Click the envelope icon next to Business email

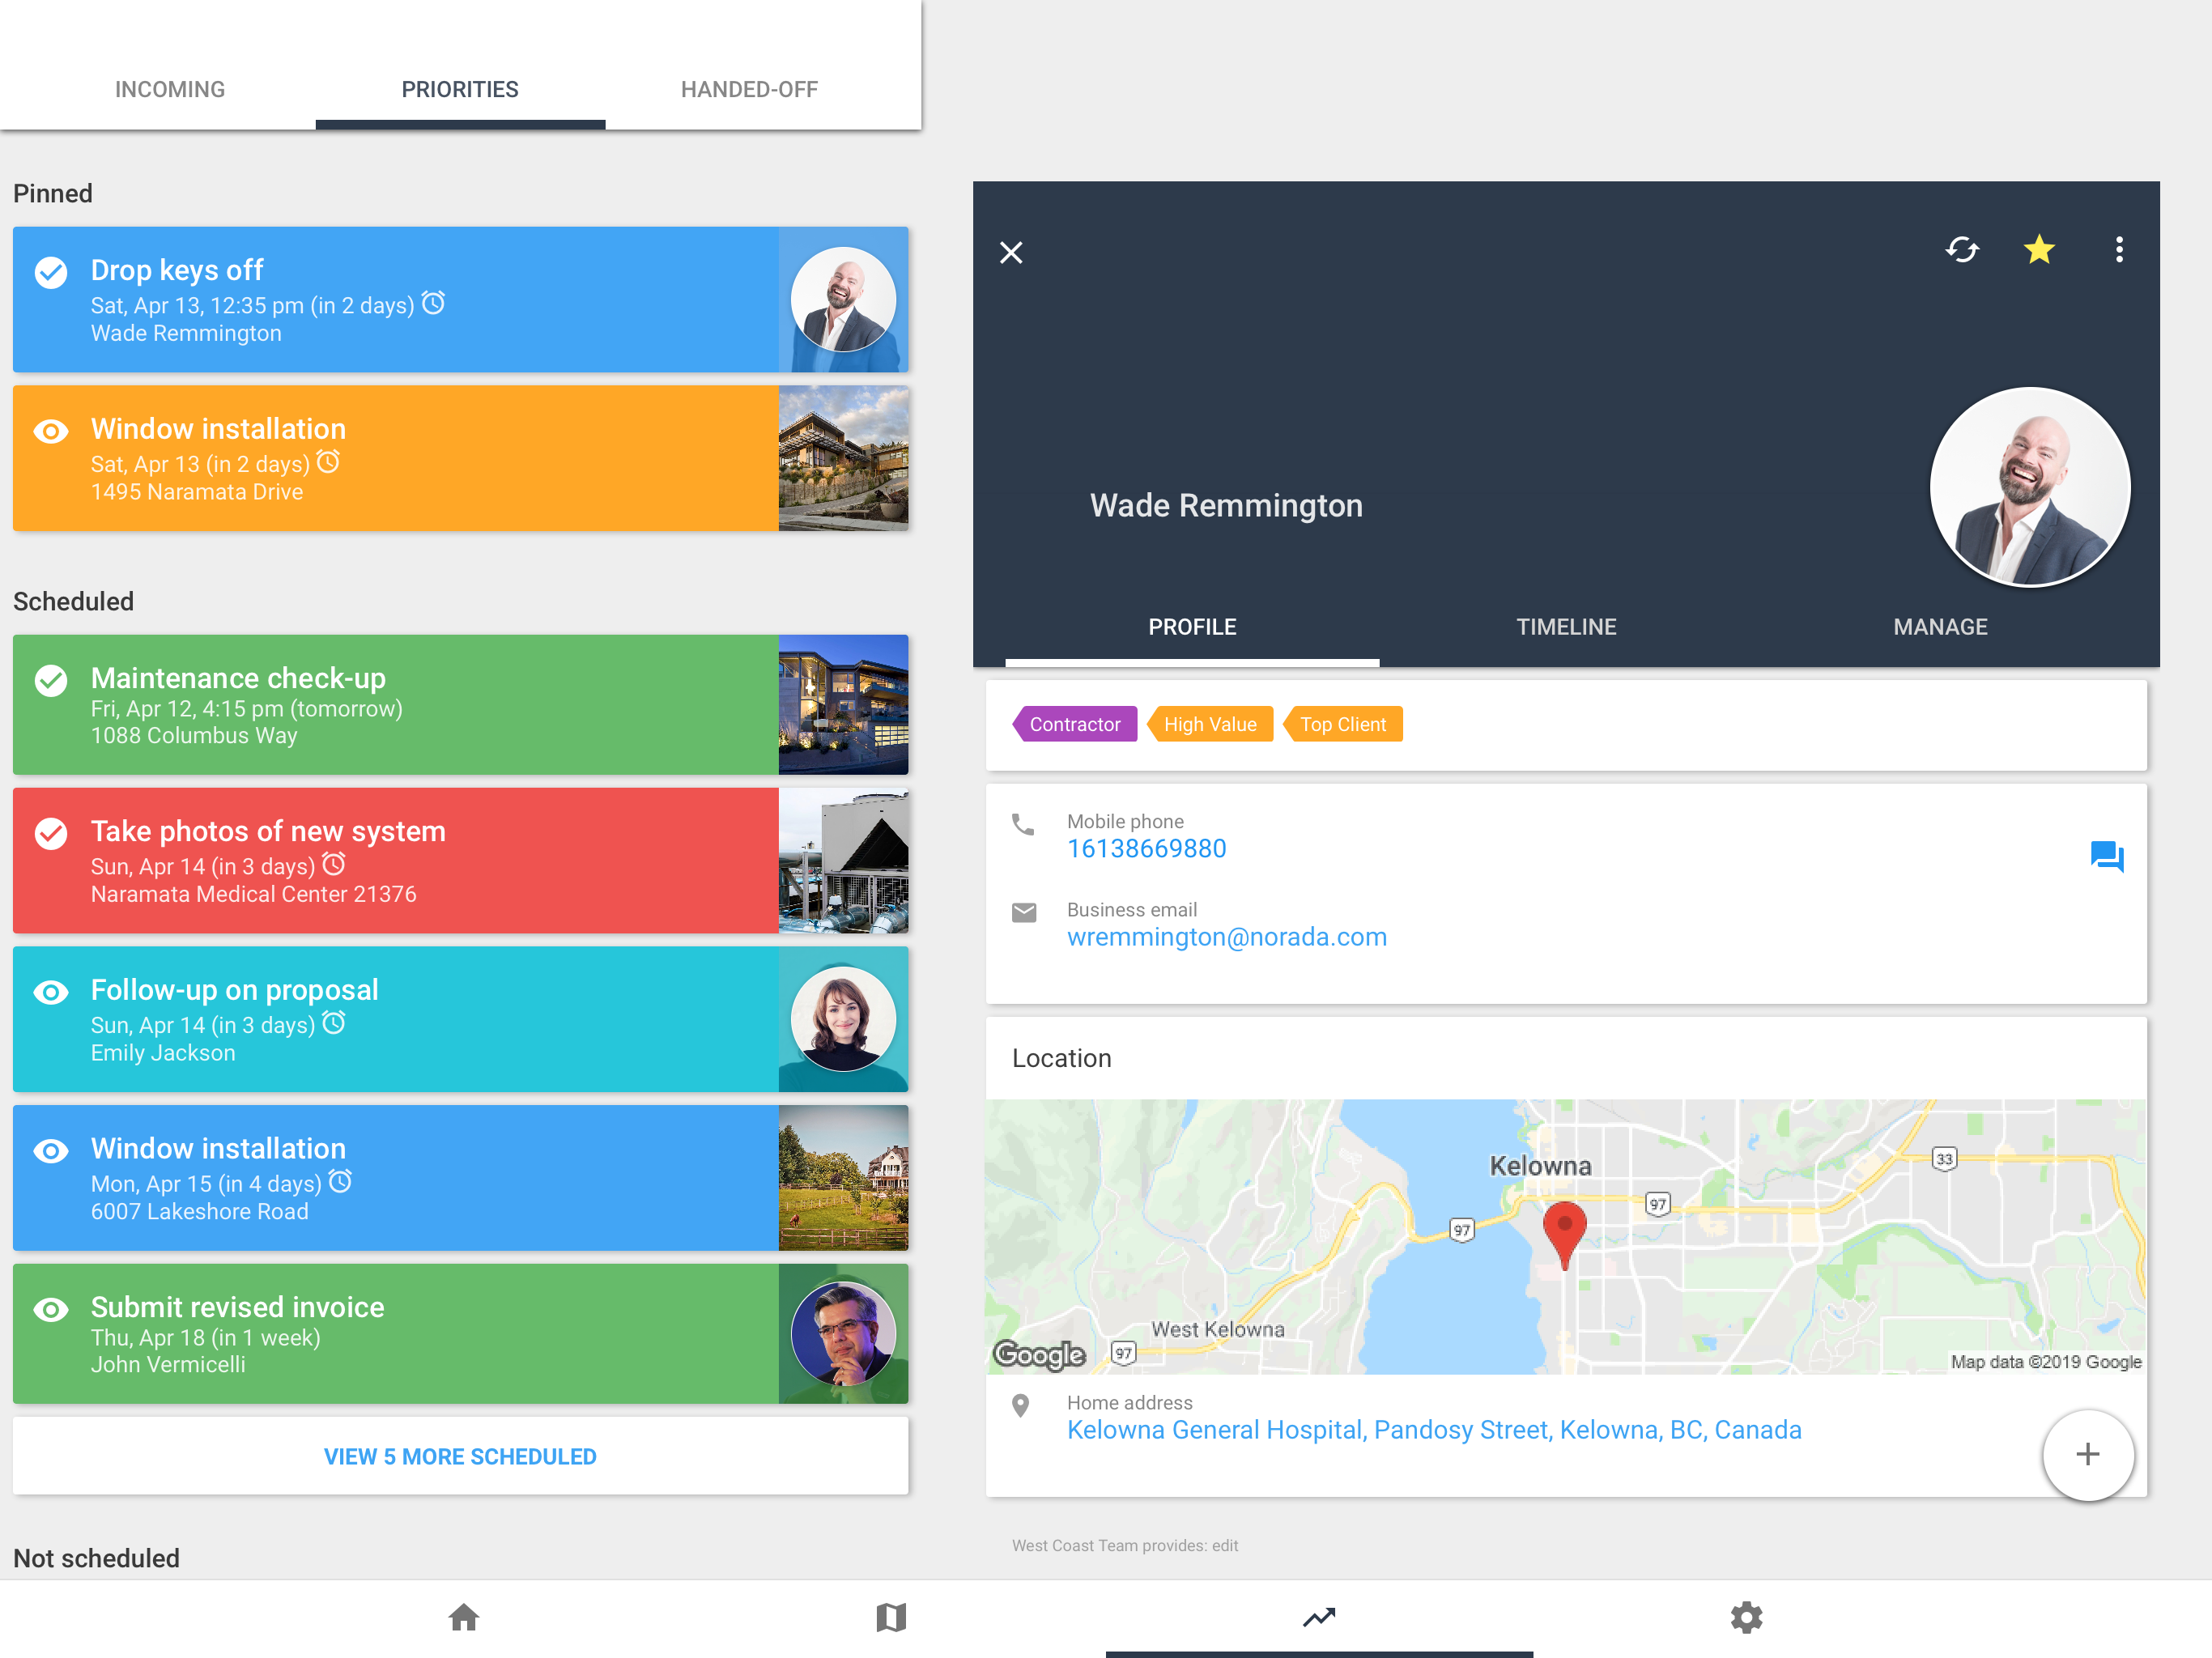click(1024, 912)
